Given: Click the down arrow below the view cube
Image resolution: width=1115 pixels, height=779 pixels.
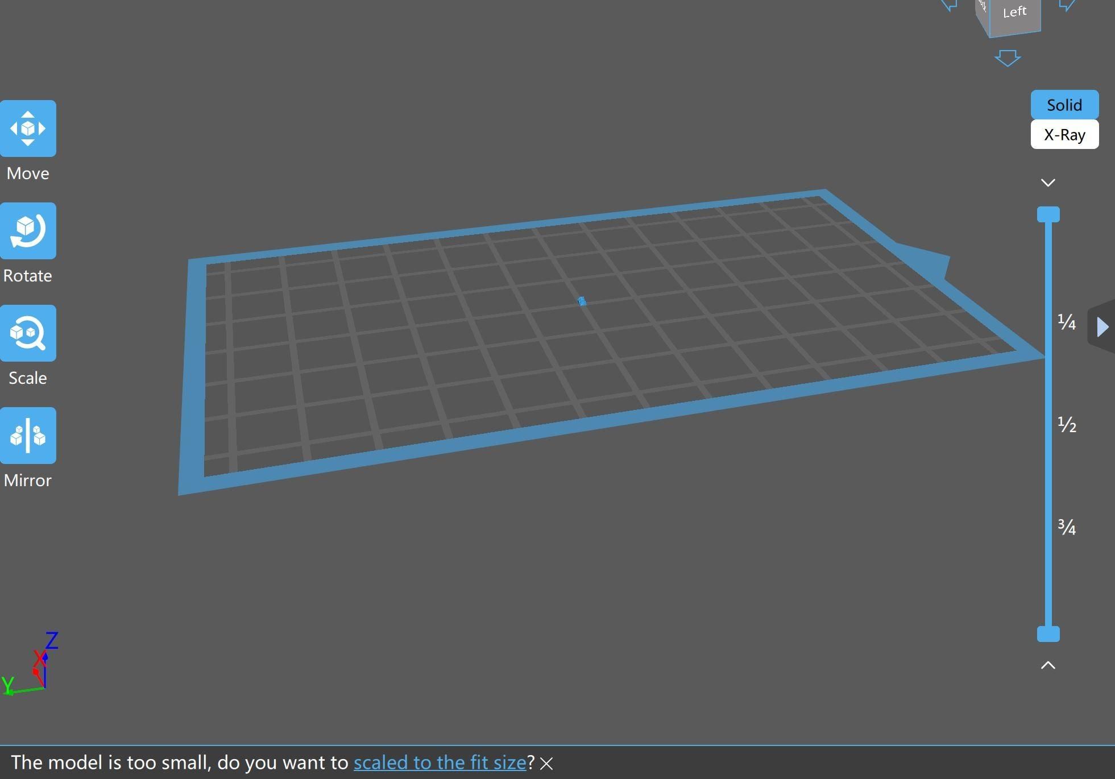Looking at the screenshot, I should coord(1008,57).
